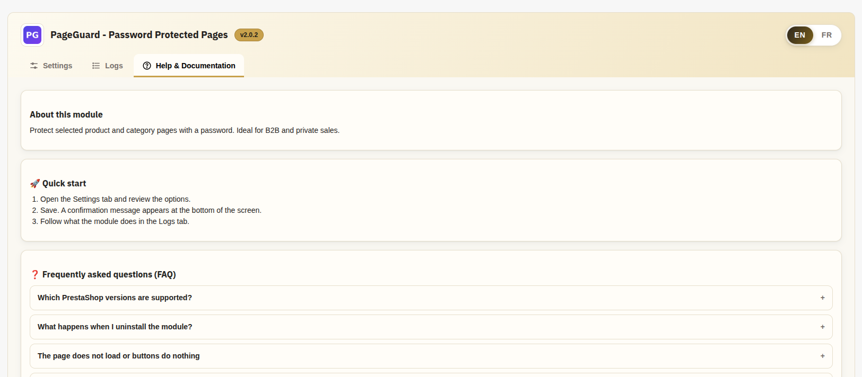This screenshot has height=377, width=862.
Task: Click the 'Save. A confirmation message appears' step
Action: (x=151, y=210)
